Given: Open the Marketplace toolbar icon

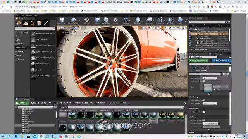Looking at the screenshot, I should [x=106, y=20].
